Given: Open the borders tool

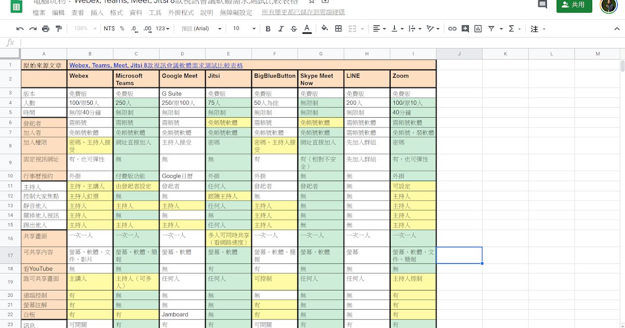Looking at the screenshot, I should (x=339, y=29).
